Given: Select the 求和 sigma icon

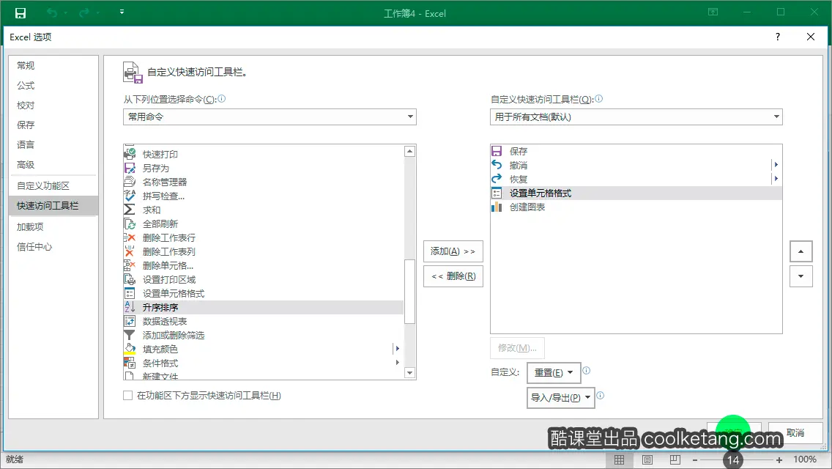Looking at the screenshot, I should pos(130,210).
